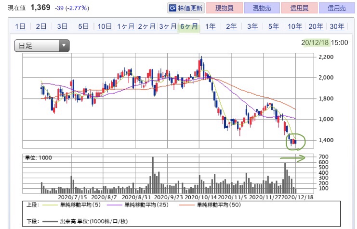Switch chart to 2年 range
This screenshot has height=229, width=357.
tap(231, 26)
